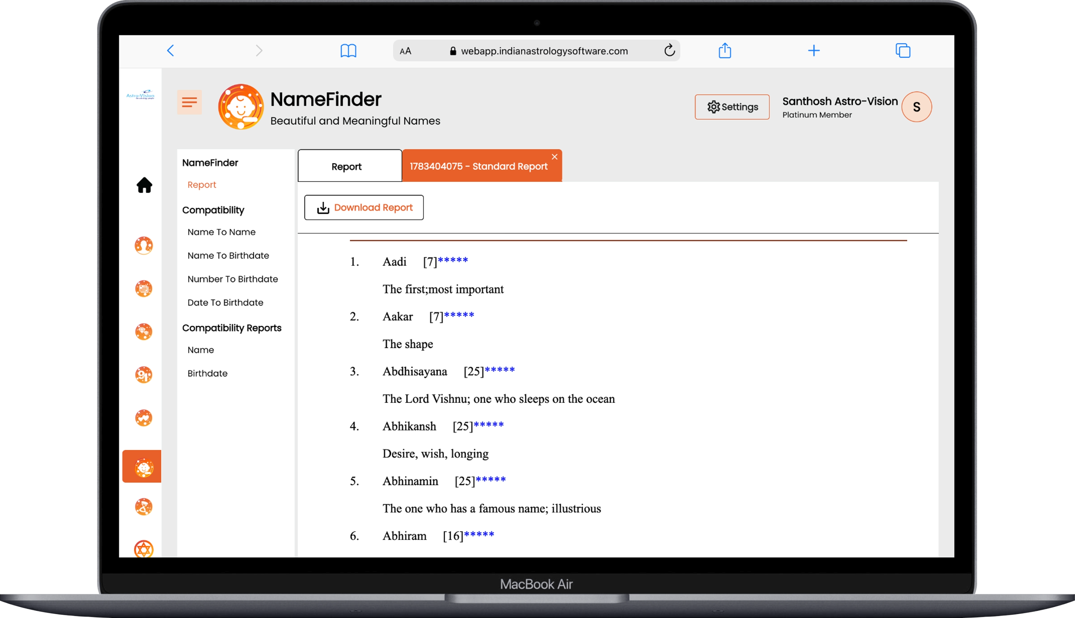
Task: Open a new tab with plus icon
Action: tap(814, 50)
